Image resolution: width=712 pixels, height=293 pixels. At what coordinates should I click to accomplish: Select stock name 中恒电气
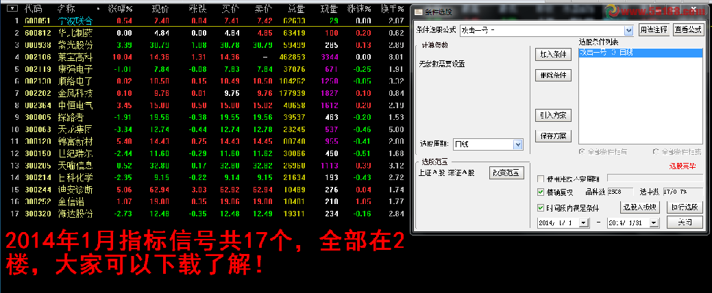point(75,105)
